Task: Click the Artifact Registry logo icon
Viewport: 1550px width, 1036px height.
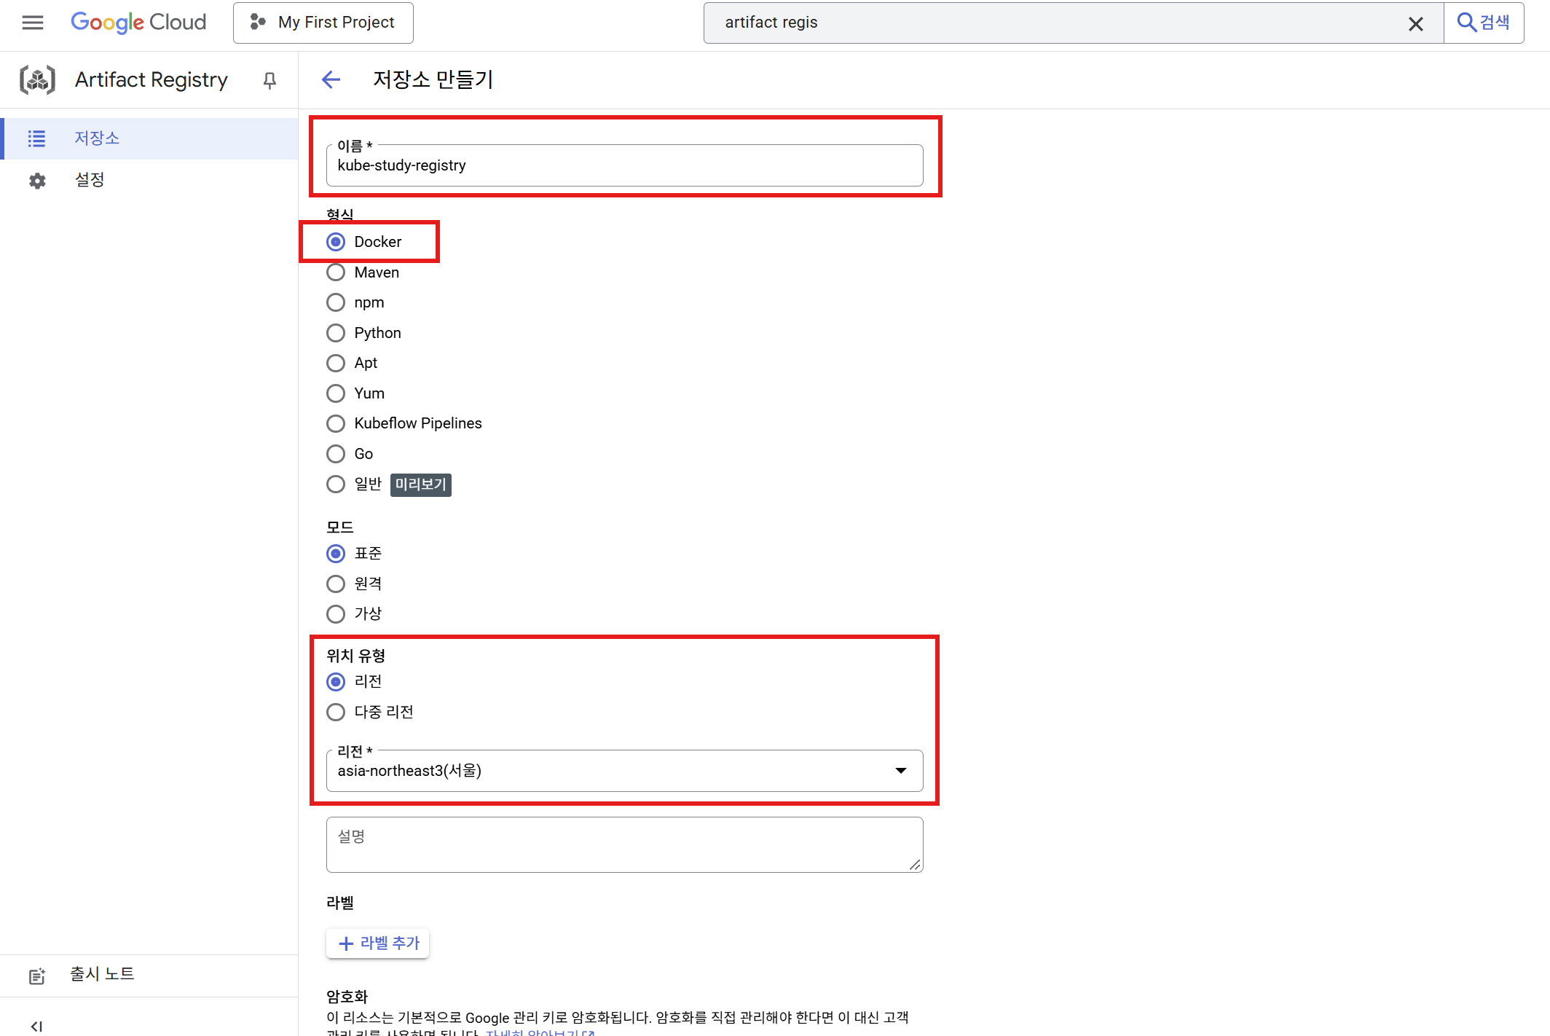Action: click(x=37, y=79)
